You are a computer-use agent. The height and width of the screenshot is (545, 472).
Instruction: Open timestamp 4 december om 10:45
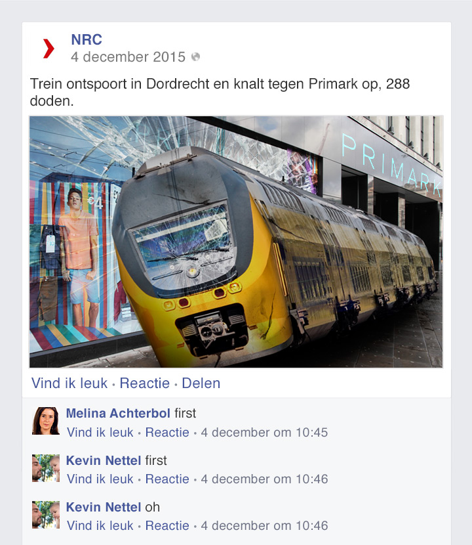pos(264,432)
